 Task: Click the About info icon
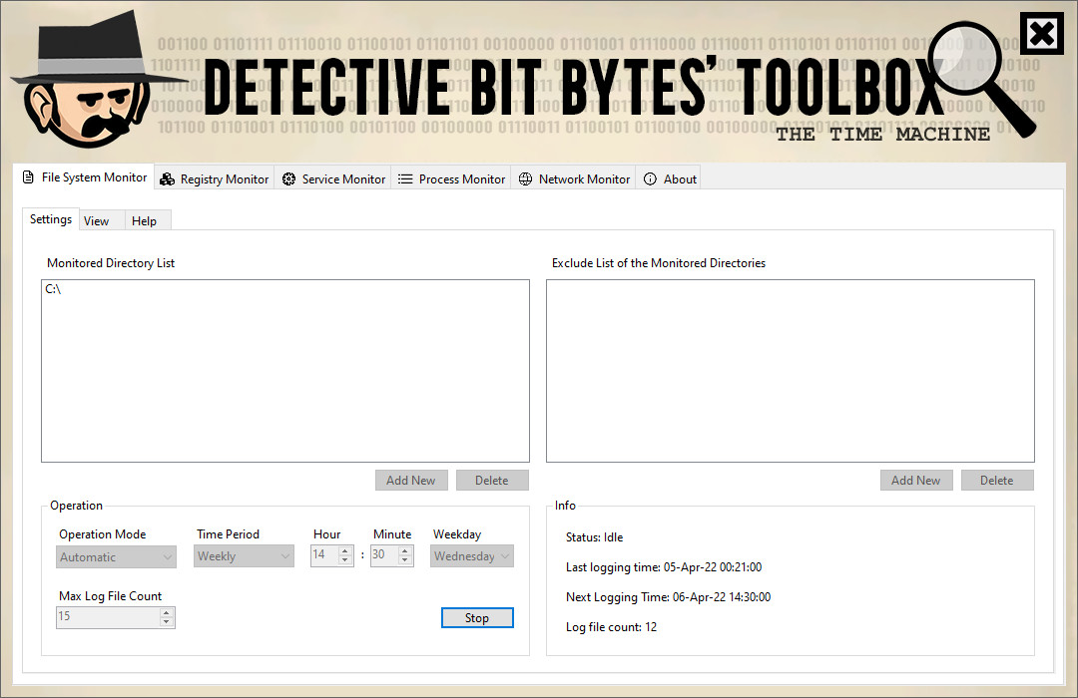650,178
